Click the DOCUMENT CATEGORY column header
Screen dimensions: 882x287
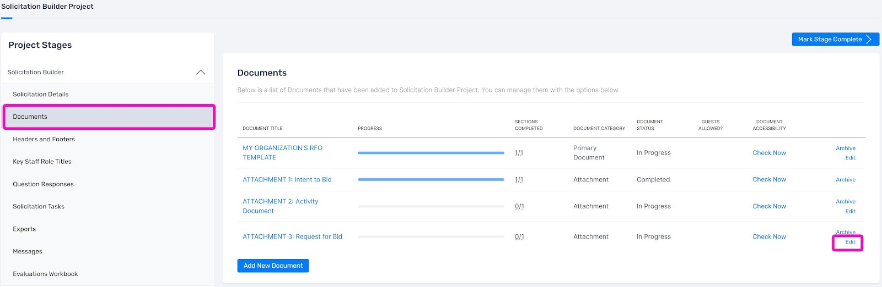pyautogui.click(x=599, y=128)
